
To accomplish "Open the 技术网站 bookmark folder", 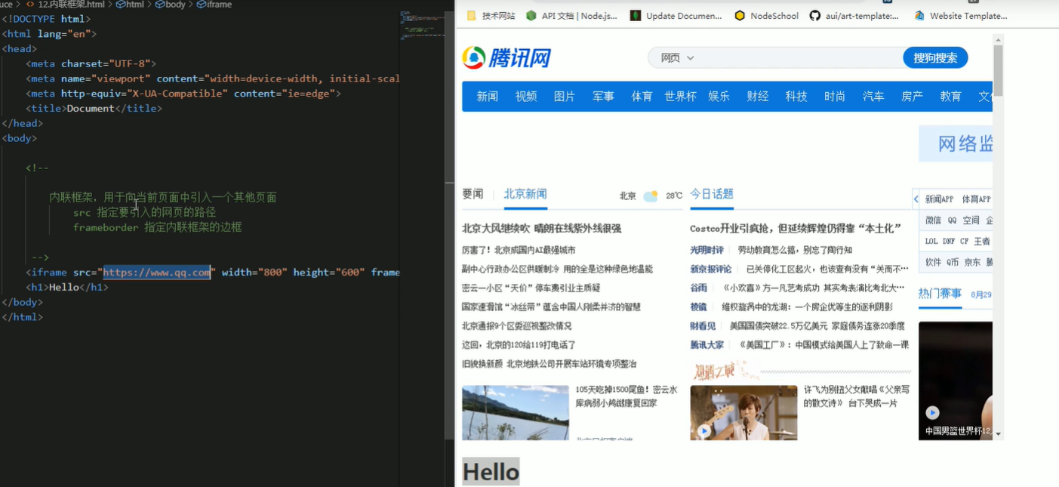I will click(x=491, y=16).
